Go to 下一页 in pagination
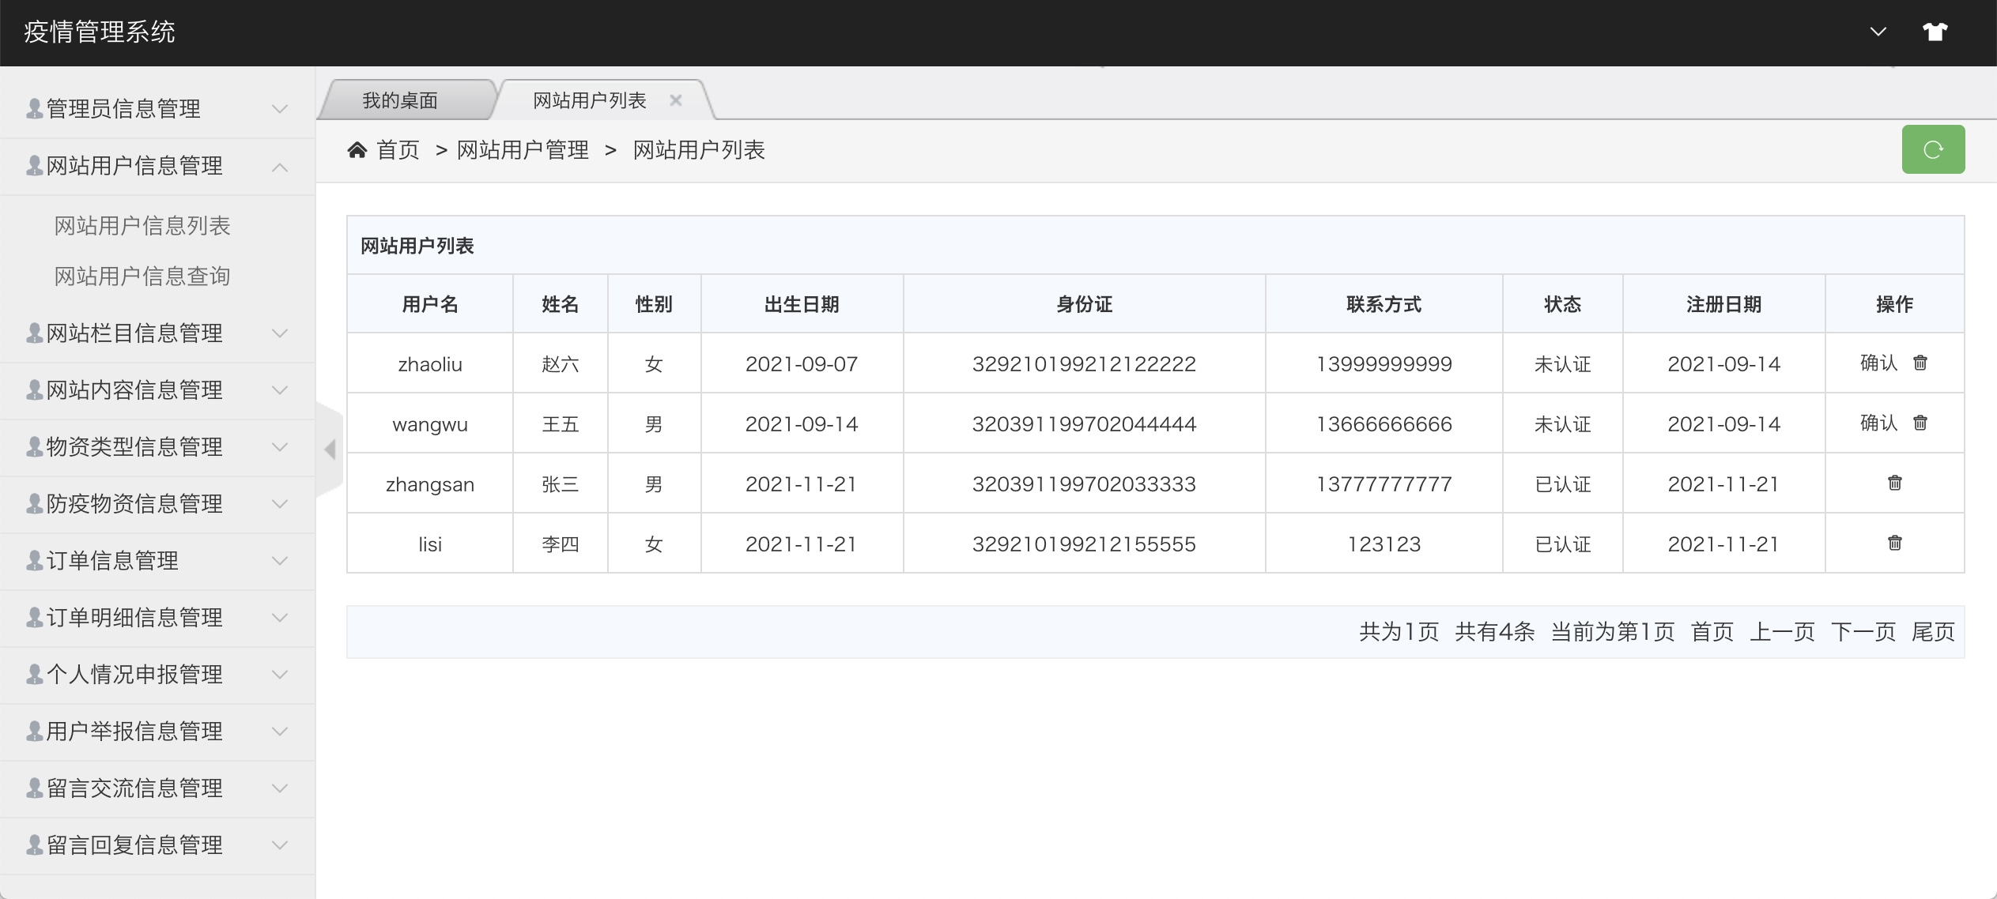 click(1863, 632)
